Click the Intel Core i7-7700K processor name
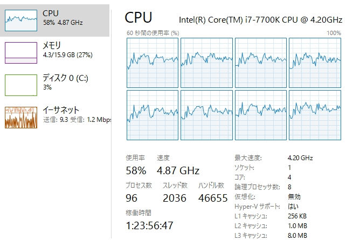Image resolution: width=346 pixels, height=240 pixels. coord(259,20)
